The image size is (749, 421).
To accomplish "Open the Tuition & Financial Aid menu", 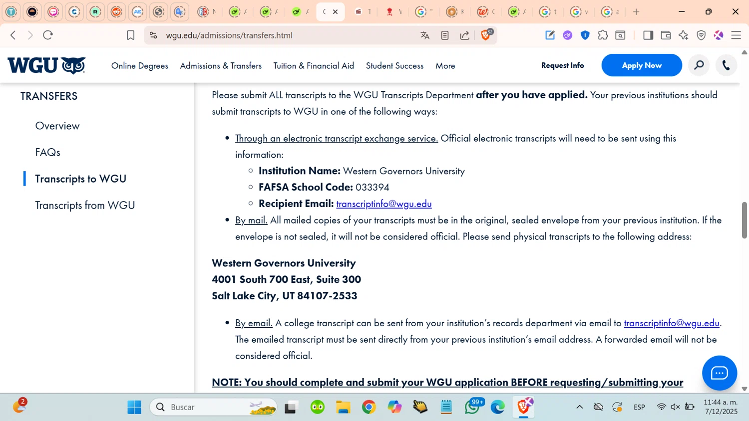I will pyautogui.click(x=314, y=66).
